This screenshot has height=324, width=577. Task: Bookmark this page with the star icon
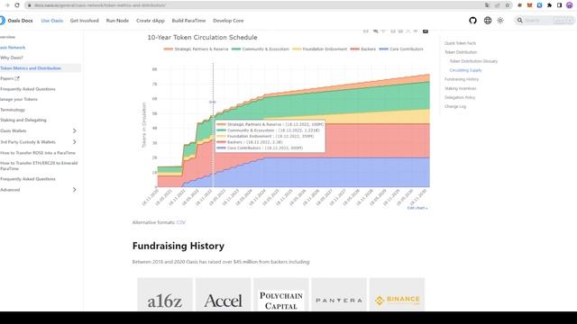pos(508,5)
